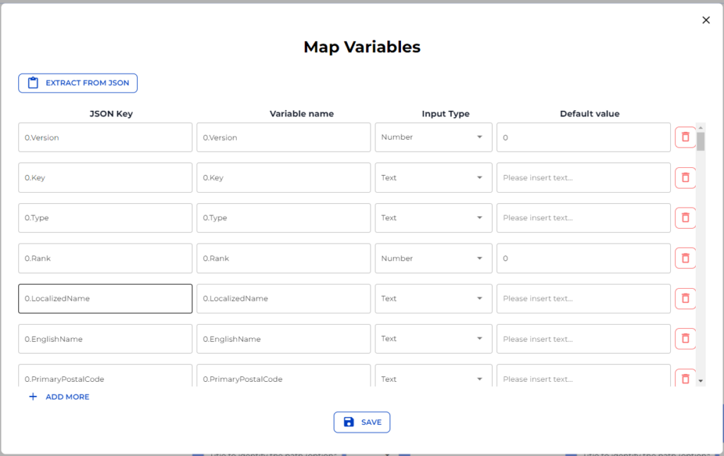Screen dimensions: 724x456
Task: Open Input Type dropdown for 0.EnglishName
Action: (x=433, y=339)
